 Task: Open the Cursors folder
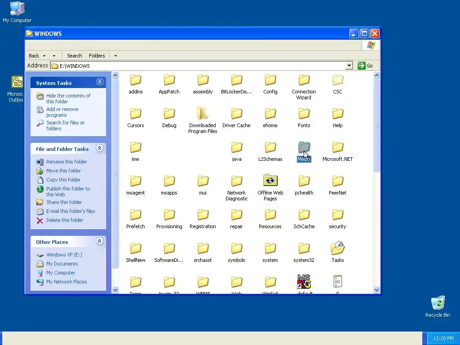click(136, 118)
